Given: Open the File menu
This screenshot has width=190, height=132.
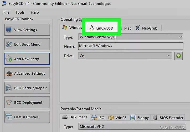Looking at the screenshot, I should pyautogui.click(x=6, y=12).
